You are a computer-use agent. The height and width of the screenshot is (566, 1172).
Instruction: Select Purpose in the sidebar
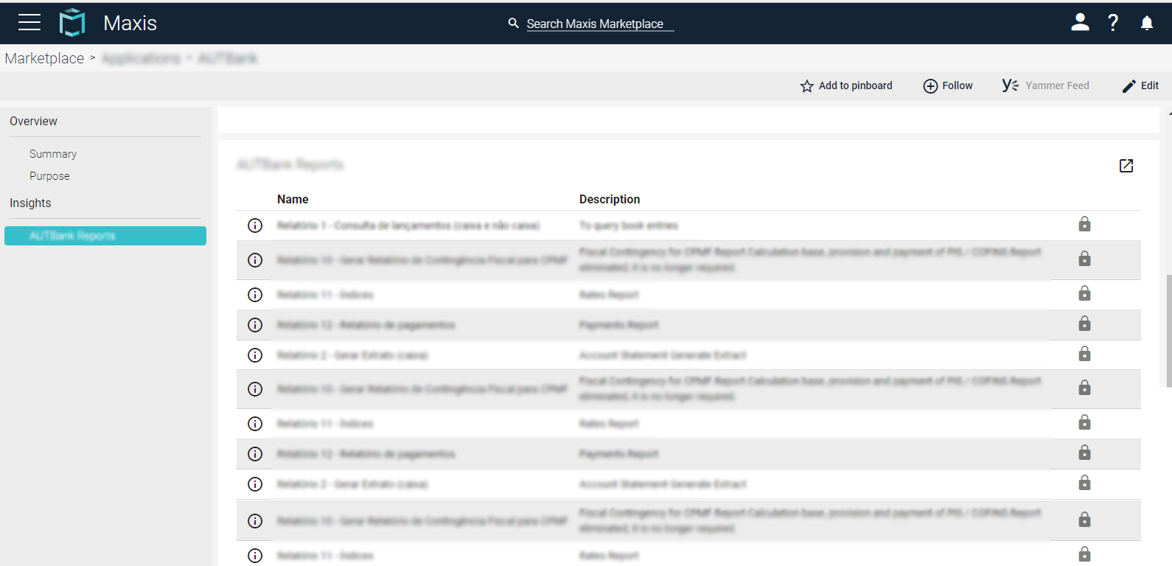tap(49, 176)
